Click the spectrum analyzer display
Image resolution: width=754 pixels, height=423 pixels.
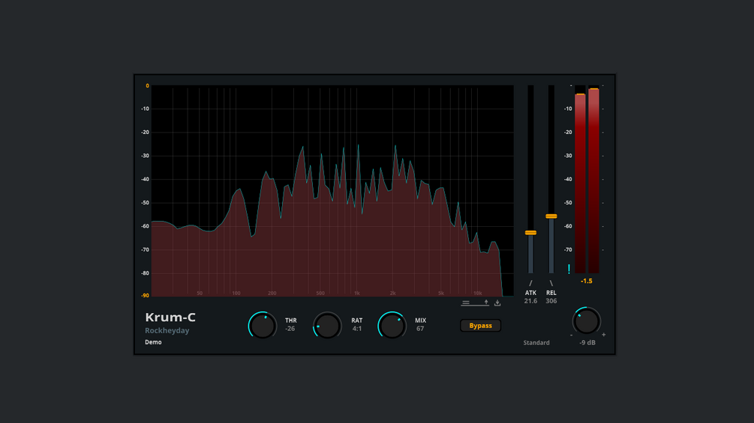tap(332, 190)
